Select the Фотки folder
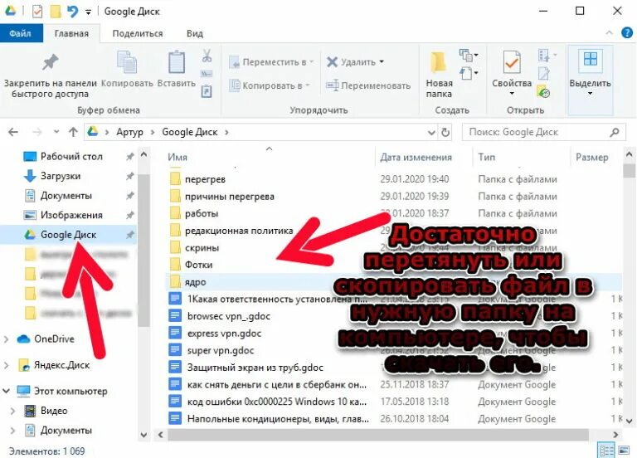 click(199, 265)
